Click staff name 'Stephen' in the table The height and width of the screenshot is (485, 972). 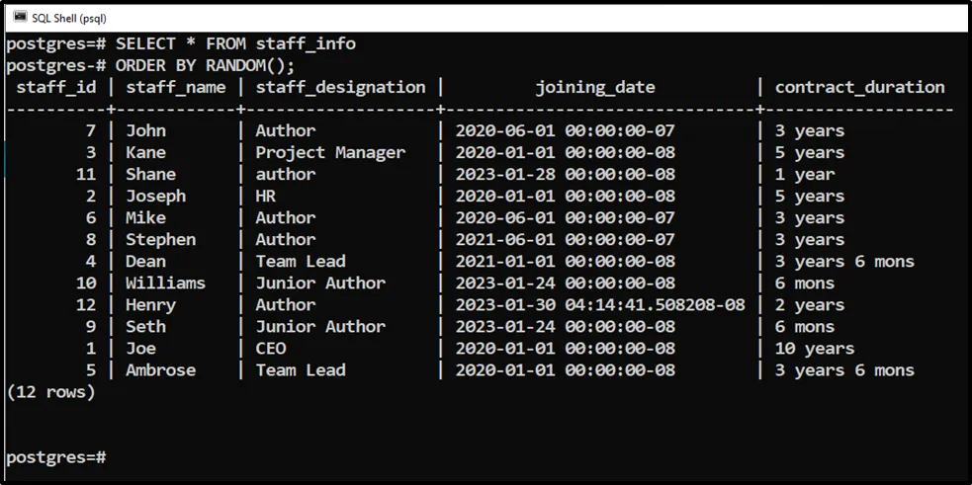tap(160, 239)
